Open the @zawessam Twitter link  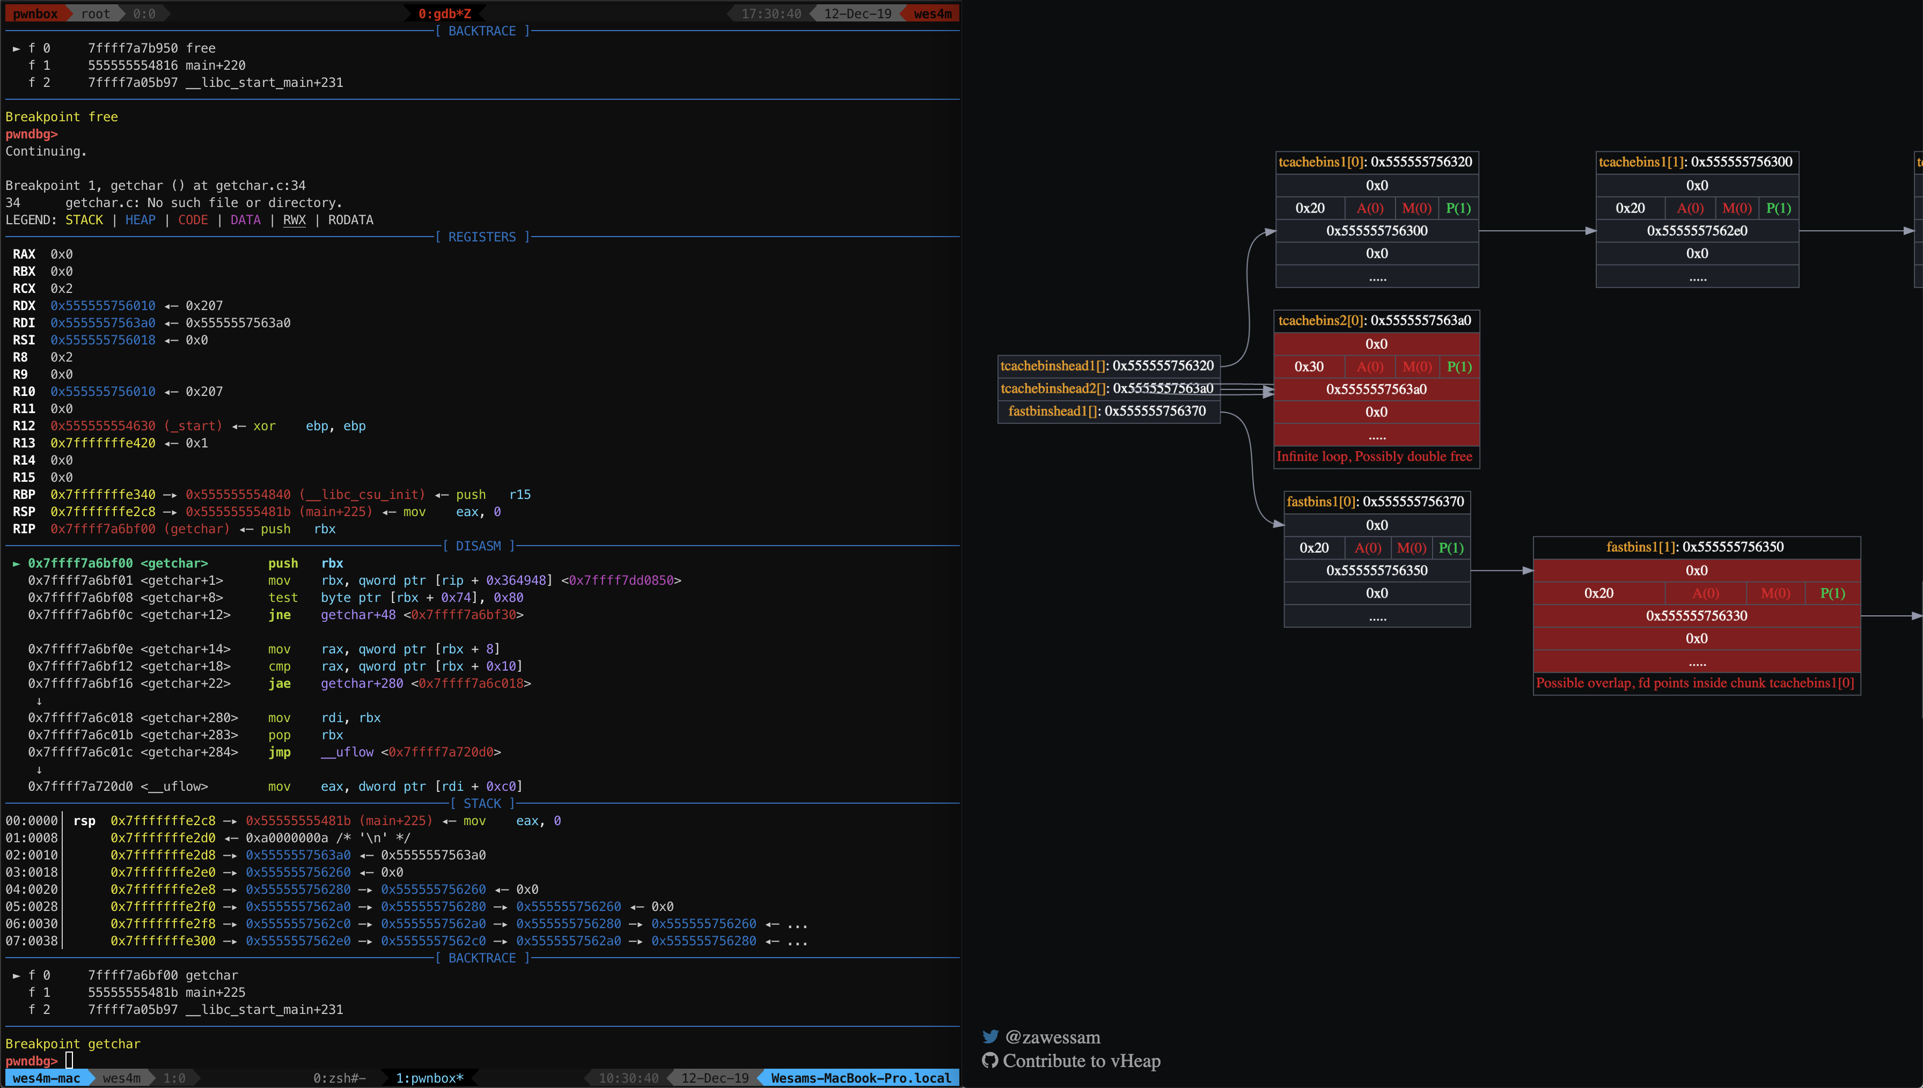tap(1053, 1037)
